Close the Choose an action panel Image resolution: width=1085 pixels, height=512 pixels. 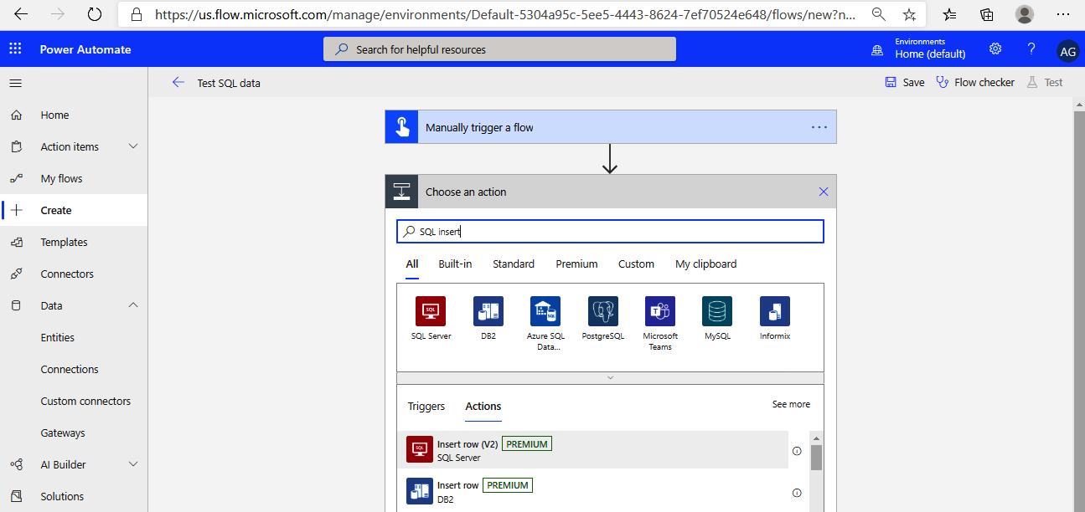click(824, 192)
